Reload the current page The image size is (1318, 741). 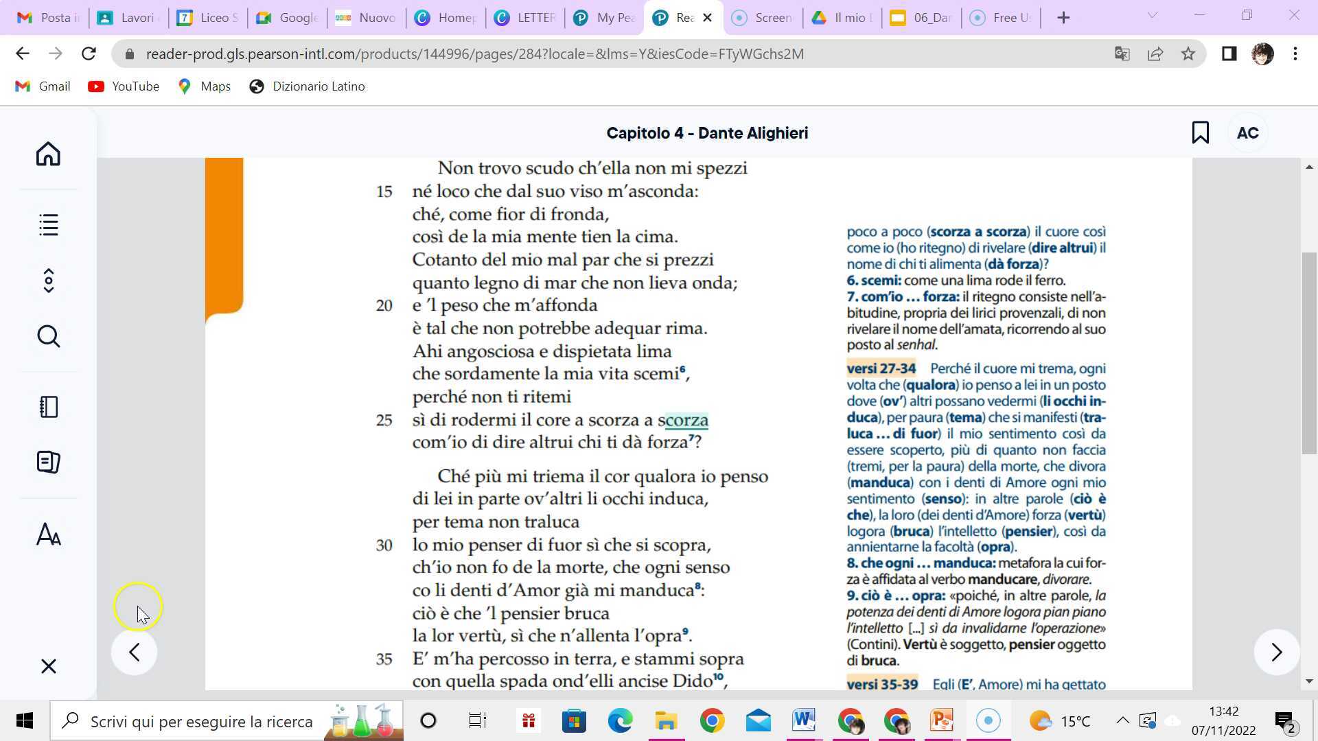click(89, 54)
